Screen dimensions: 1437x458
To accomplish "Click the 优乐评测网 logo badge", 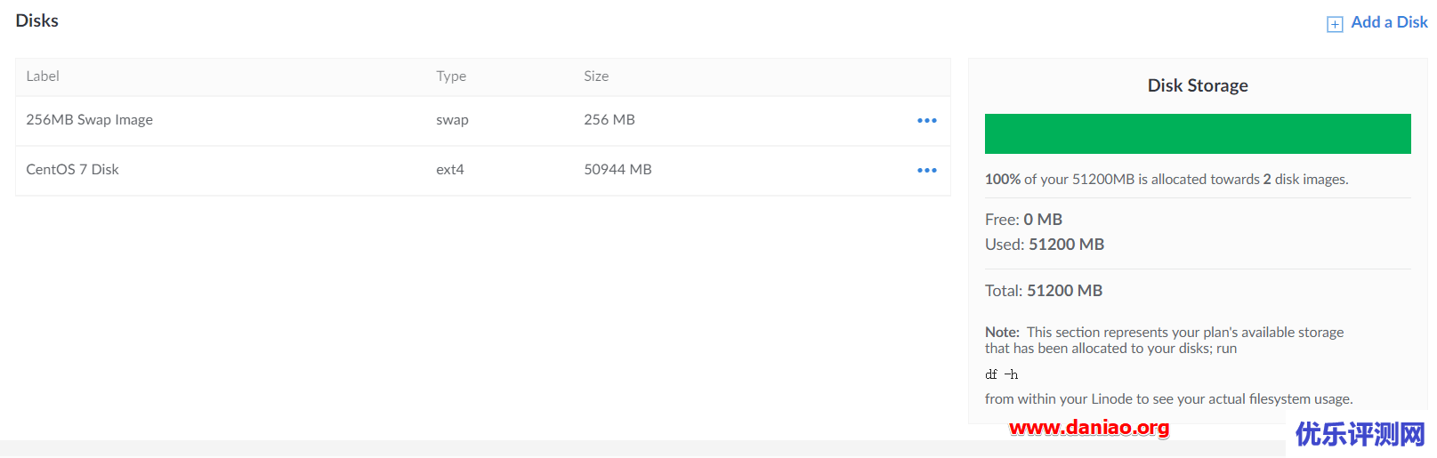I will (x=1360, y=434).
